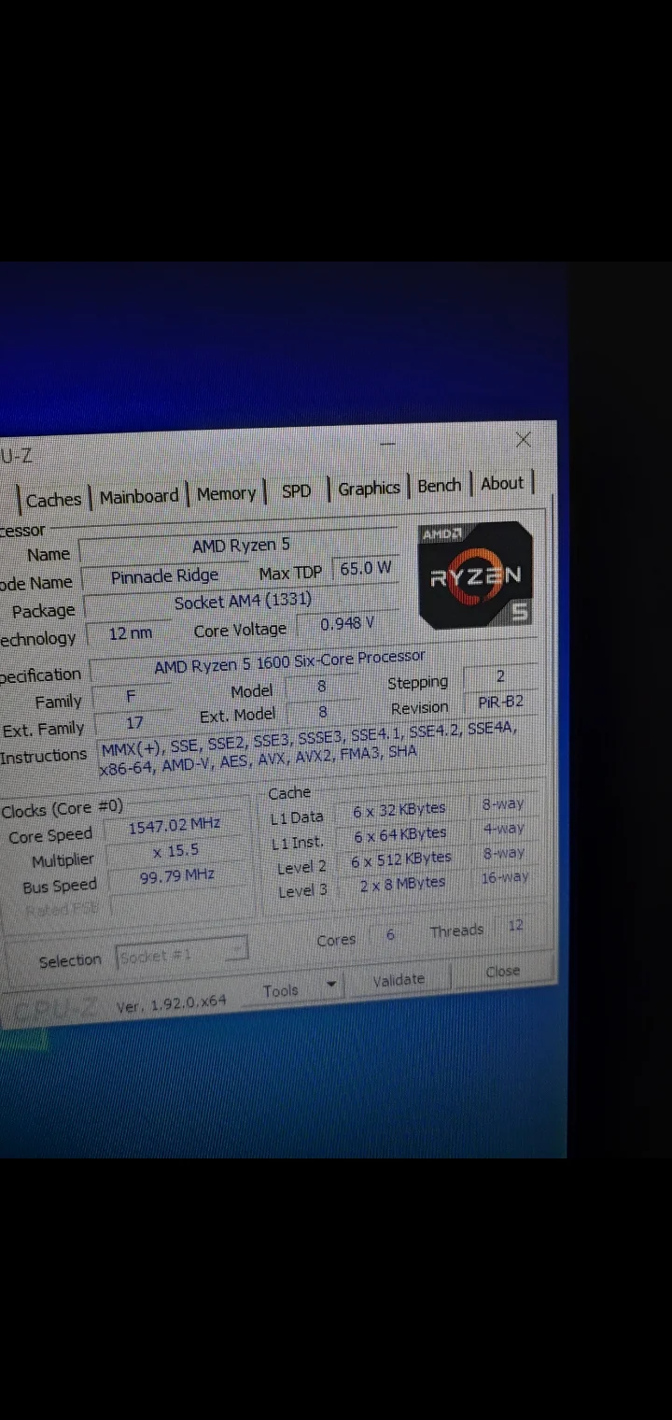
Task: Open the About tab
Action: click(x=502, y=483)
